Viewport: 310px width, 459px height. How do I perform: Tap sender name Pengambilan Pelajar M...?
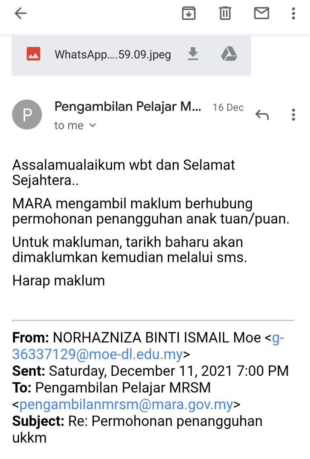[x=128, y=107]
